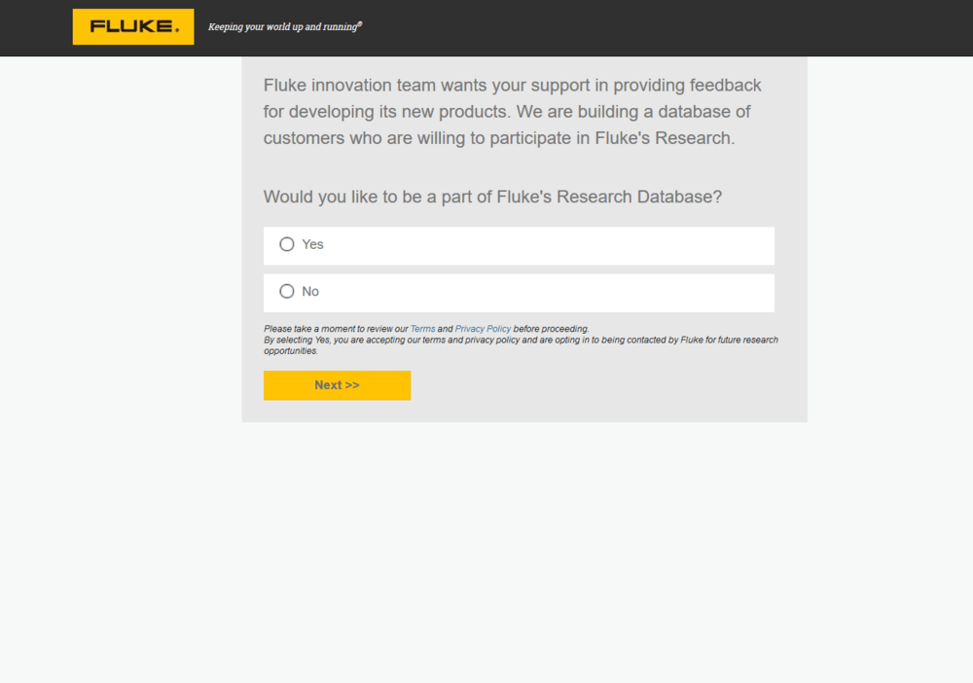Click the opt-in notice starting 'By selecting Yes'
This screenshot has width=973, height=683.
[x=521, y=345]
